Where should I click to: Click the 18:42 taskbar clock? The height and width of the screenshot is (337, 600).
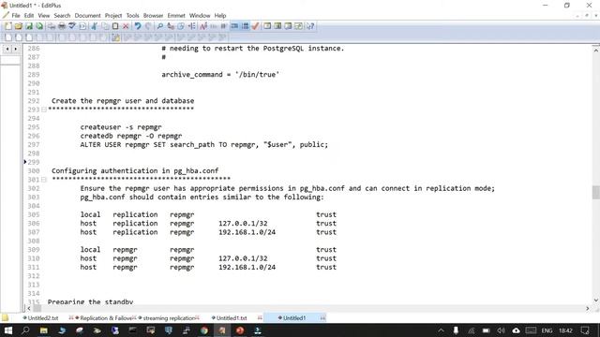tap(565, 330)
